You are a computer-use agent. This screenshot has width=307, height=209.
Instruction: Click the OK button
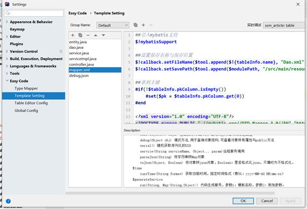[x=243, y=201]
